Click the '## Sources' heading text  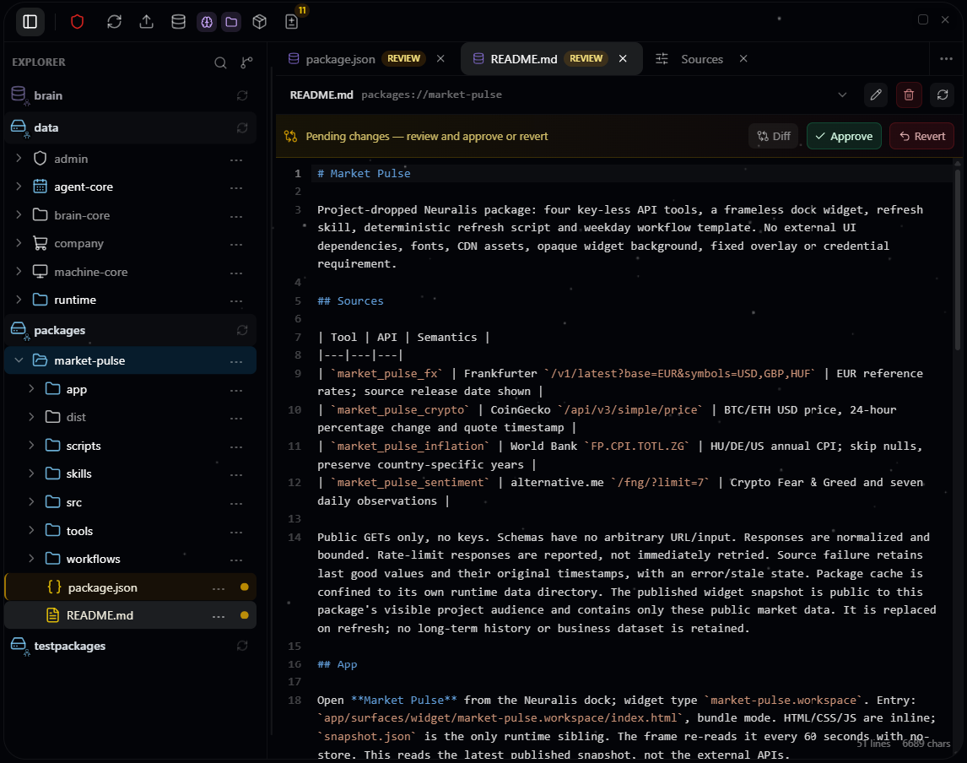coord(350,301)
